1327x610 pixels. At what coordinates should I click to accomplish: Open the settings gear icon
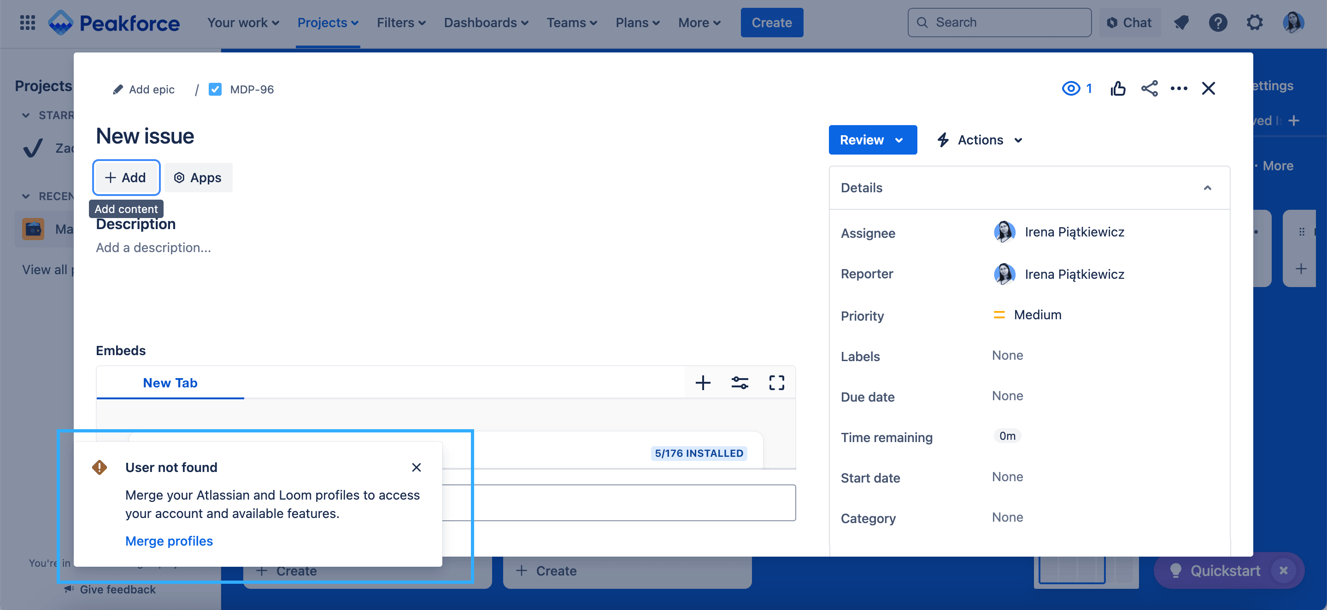[1255, 23]
